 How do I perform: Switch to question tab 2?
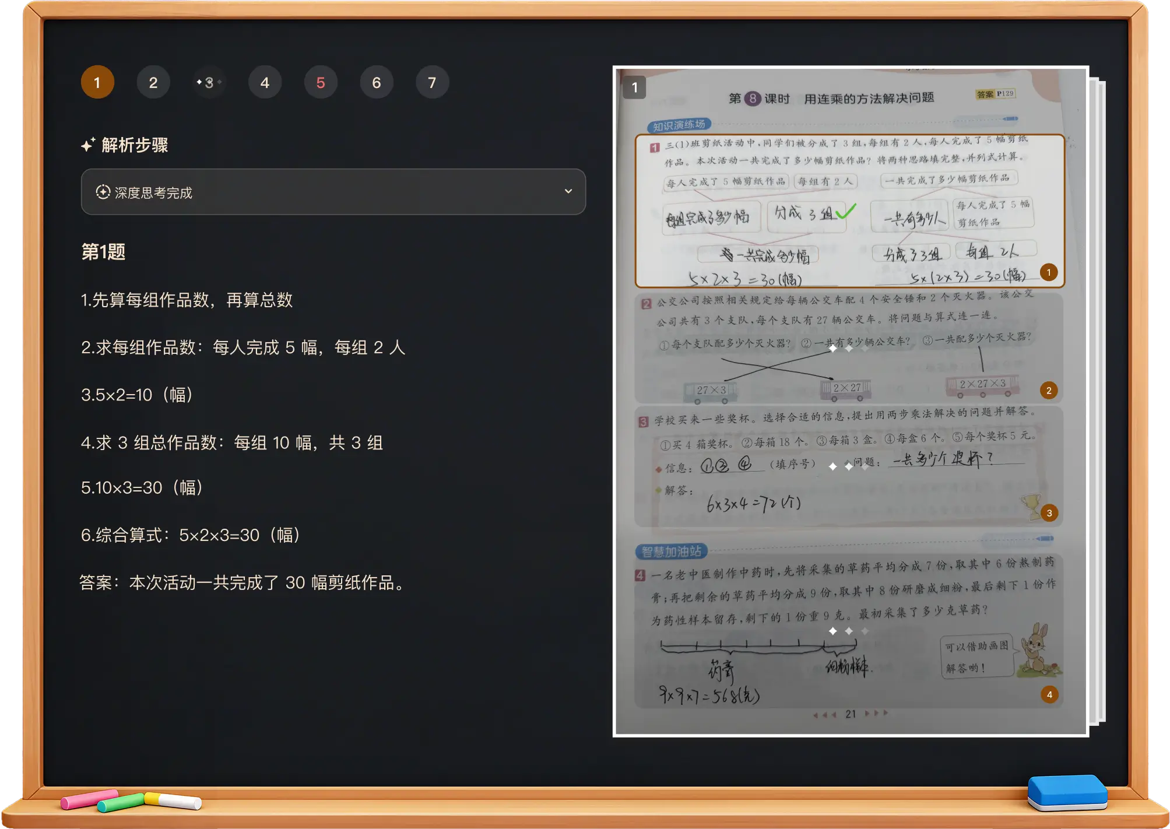(x=153, y=82)
